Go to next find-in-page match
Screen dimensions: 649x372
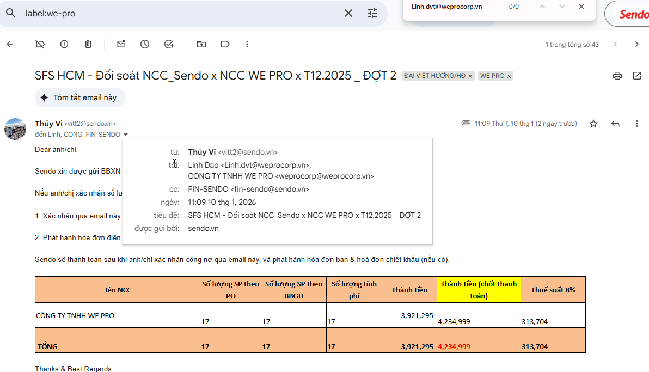(x=562, y=7)
